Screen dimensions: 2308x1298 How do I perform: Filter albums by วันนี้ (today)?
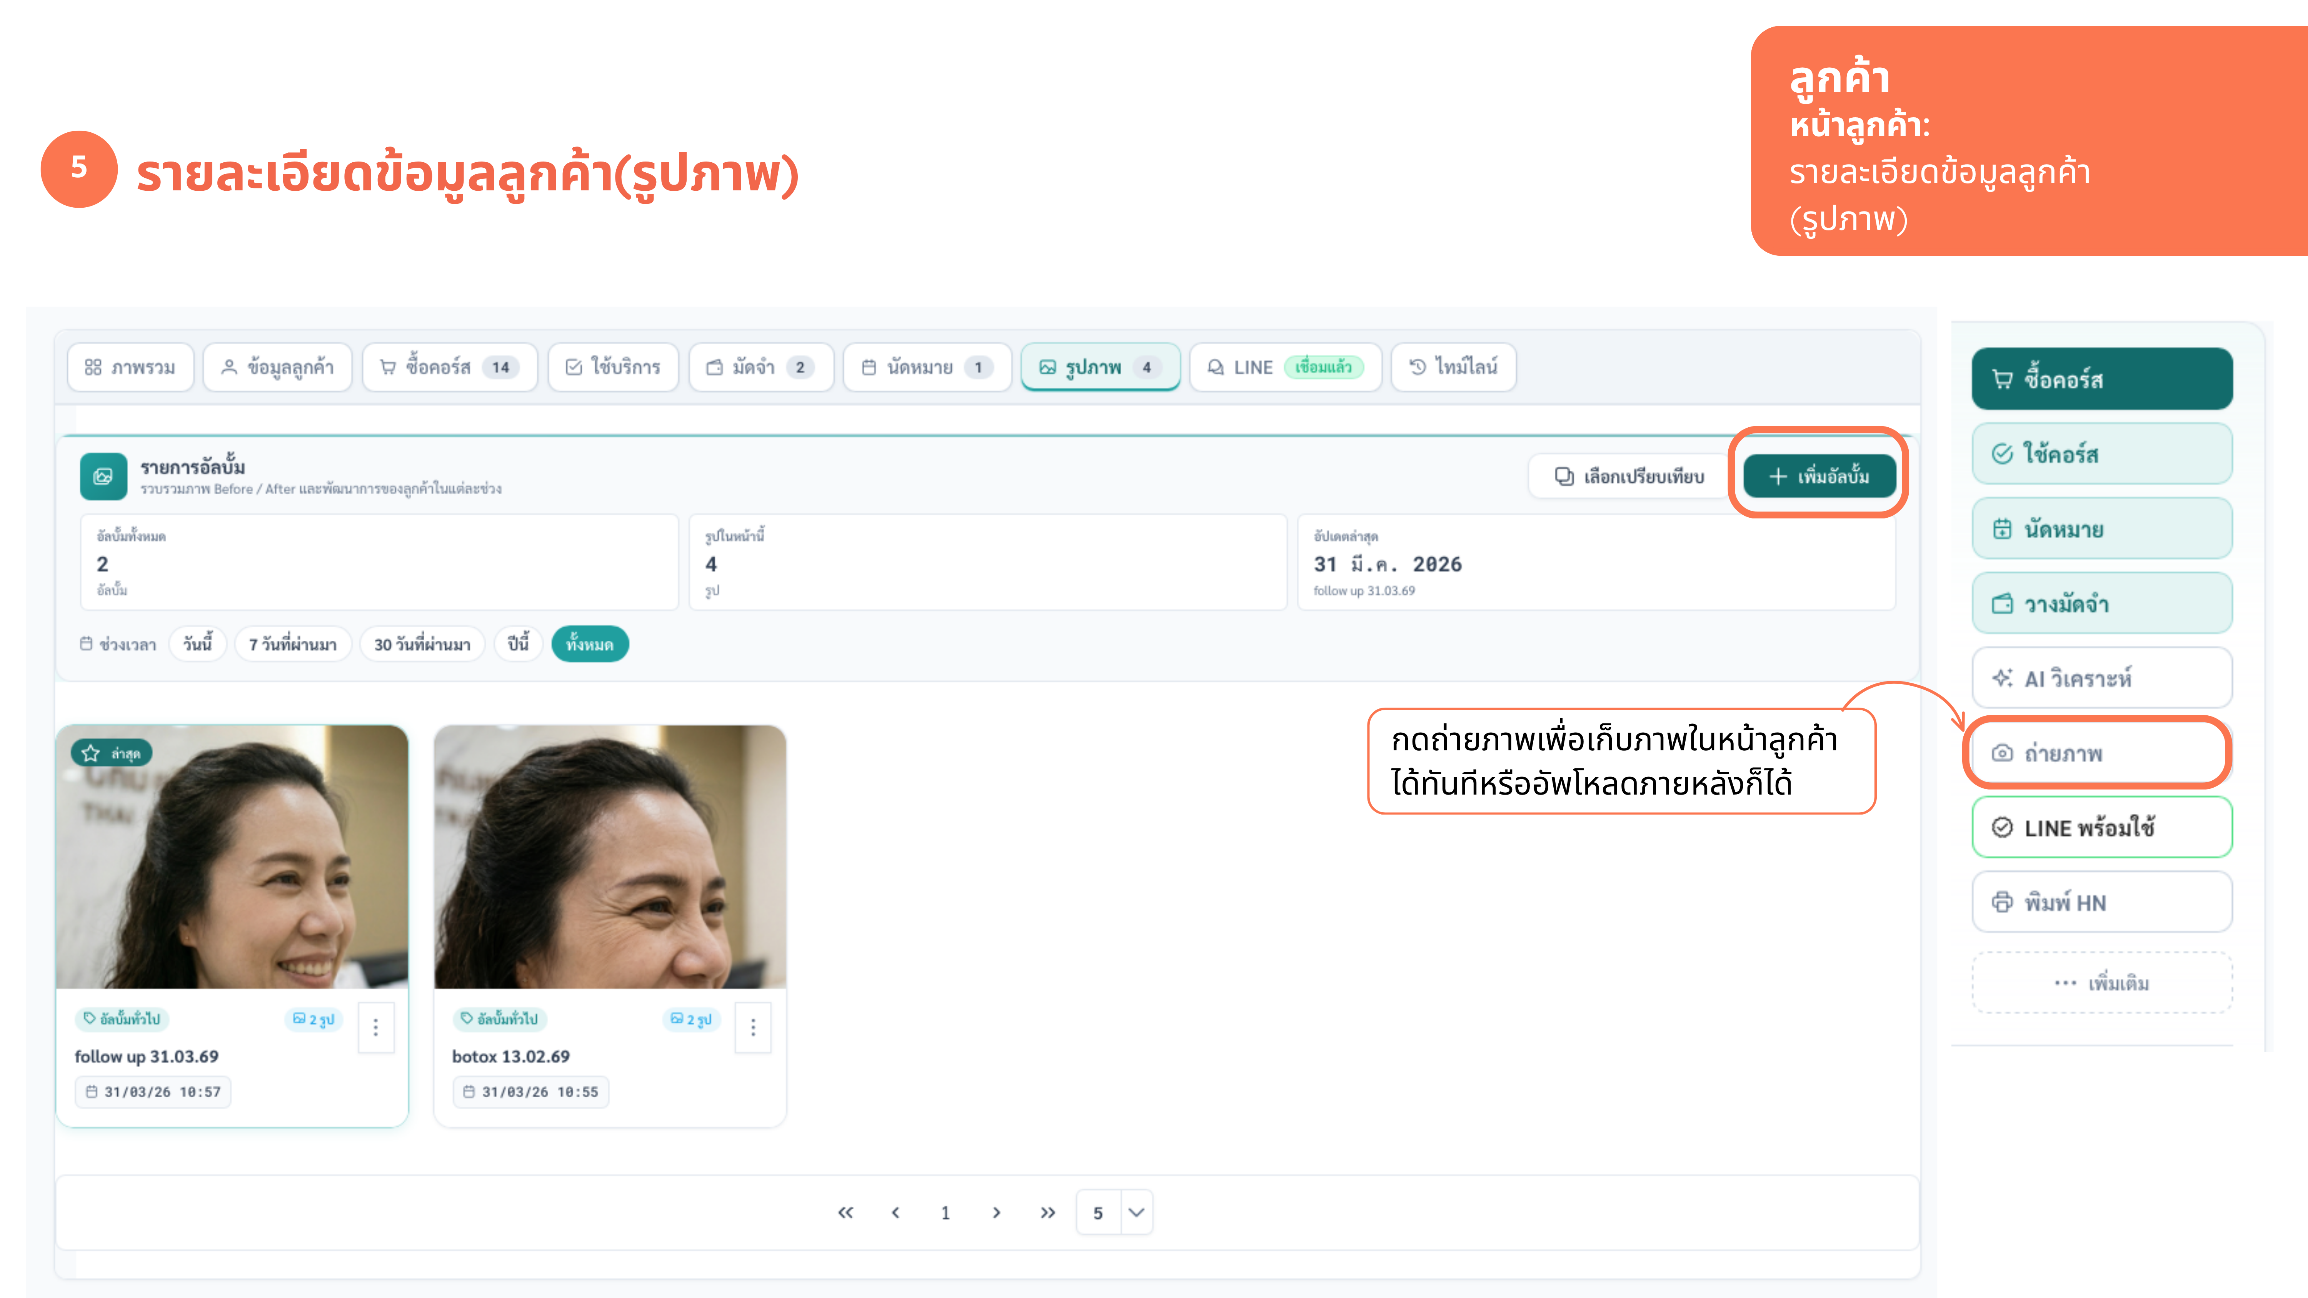pos(198,644)
